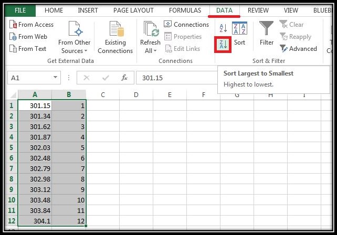Click the Edit Links button

[183, 49]
